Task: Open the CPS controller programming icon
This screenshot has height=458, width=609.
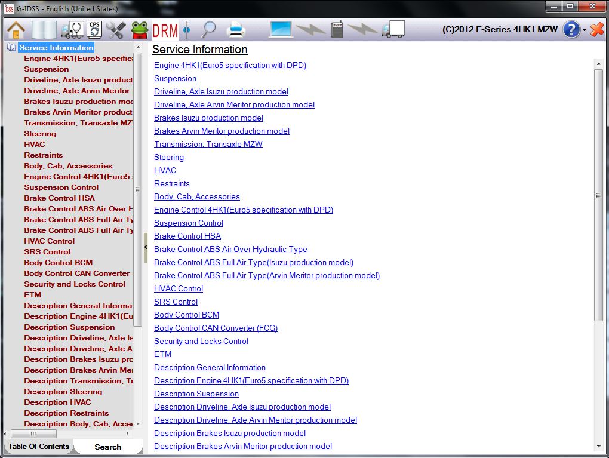Action: pyautogui.click(x=94, y=29)
